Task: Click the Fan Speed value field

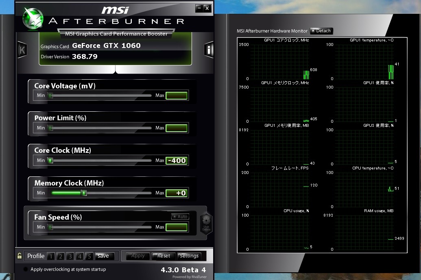Action: (177, 228)
